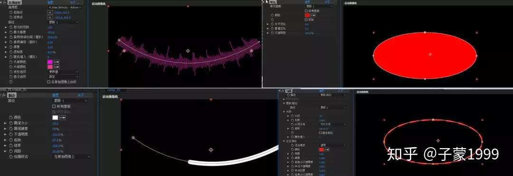Viewport: 513px width, 176px height.
Task: Expand 画笔大小 property in Stroke panel
Action: pos(5,123)
